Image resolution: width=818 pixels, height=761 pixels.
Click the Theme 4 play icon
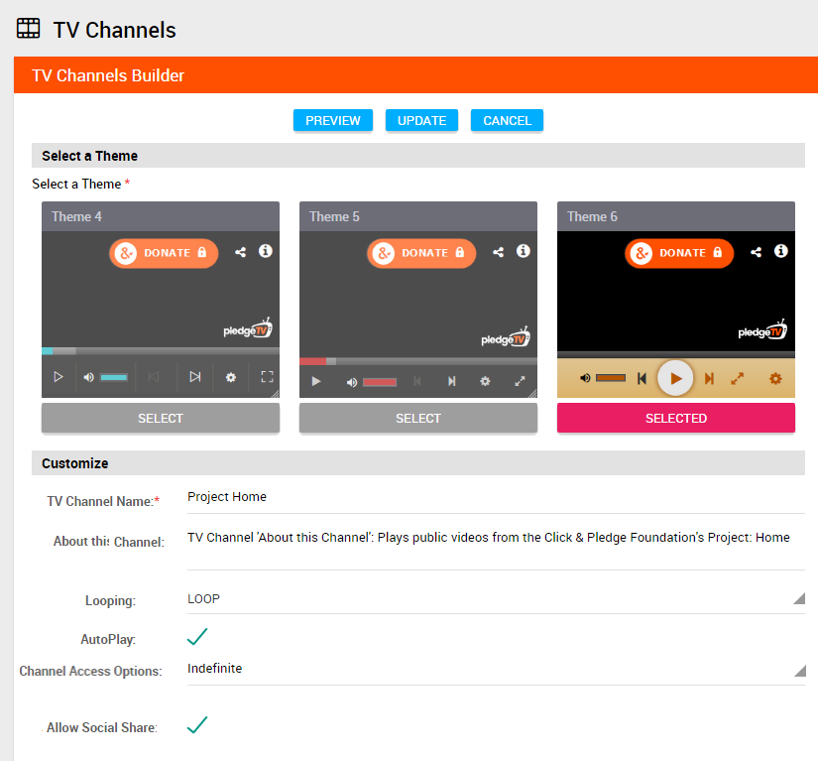pyautogui.click(x=58, y=376)
